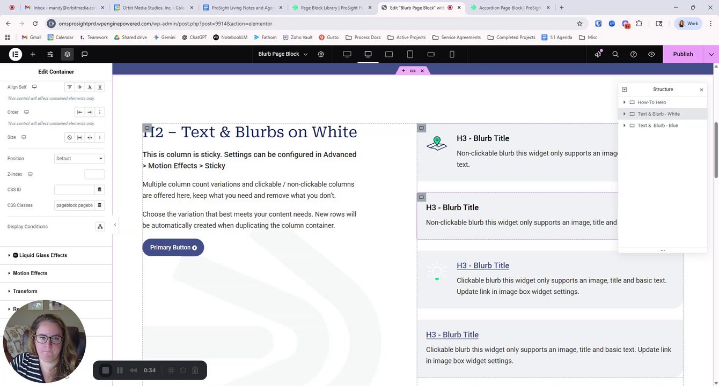The width and height of the screenshot is (719, 386).
Task: Click the container drag grid handle
Action: [x=413, y=71]
